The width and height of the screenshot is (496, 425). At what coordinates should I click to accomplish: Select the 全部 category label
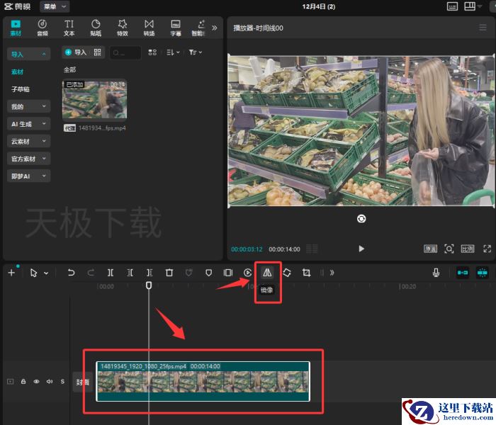[69, 69]
